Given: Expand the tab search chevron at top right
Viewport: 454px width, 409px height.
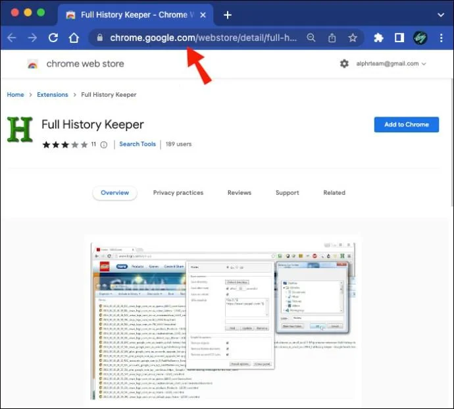Looking at the screenshot, I should coord(441,15).
